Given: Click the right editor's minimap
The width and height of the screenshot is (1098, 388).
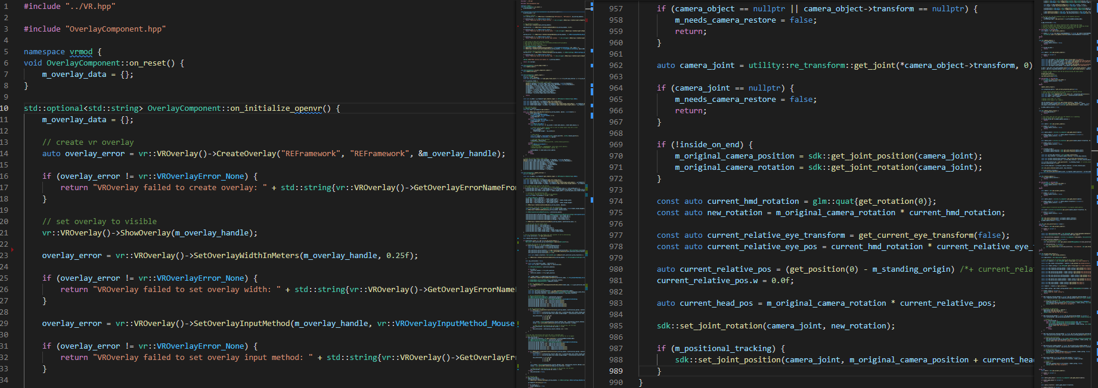Looking at the screenshot, I should 1066,194.
